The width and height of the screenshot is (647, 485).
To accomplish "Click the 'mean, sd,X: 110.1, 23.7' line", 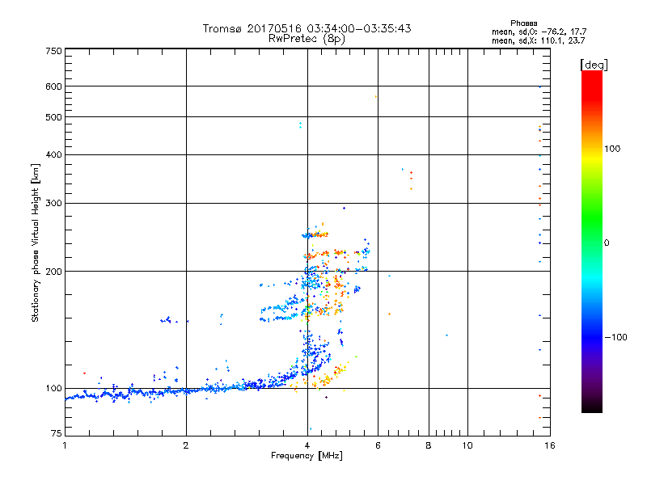I will 538,40.
